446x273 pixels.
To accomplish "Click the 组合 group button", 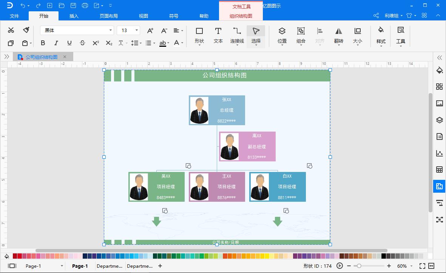I will 301,36.
